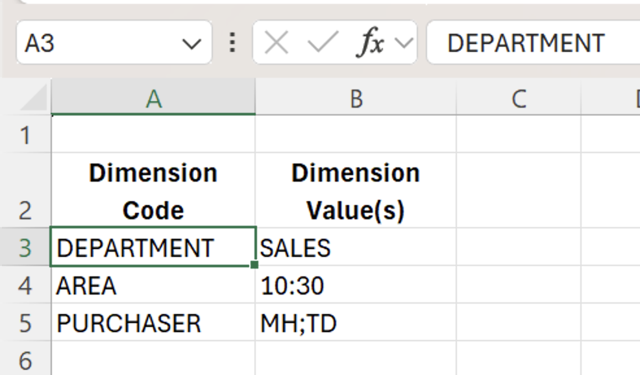Click the formula bar containing DEPARTMENT
Viewport: 640px width, 375px height.
click(532, 43)
